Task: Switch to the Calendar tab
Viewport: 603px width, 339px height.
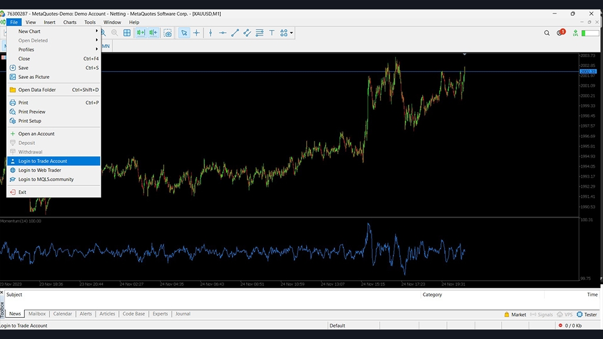Action: coord(62,314)
